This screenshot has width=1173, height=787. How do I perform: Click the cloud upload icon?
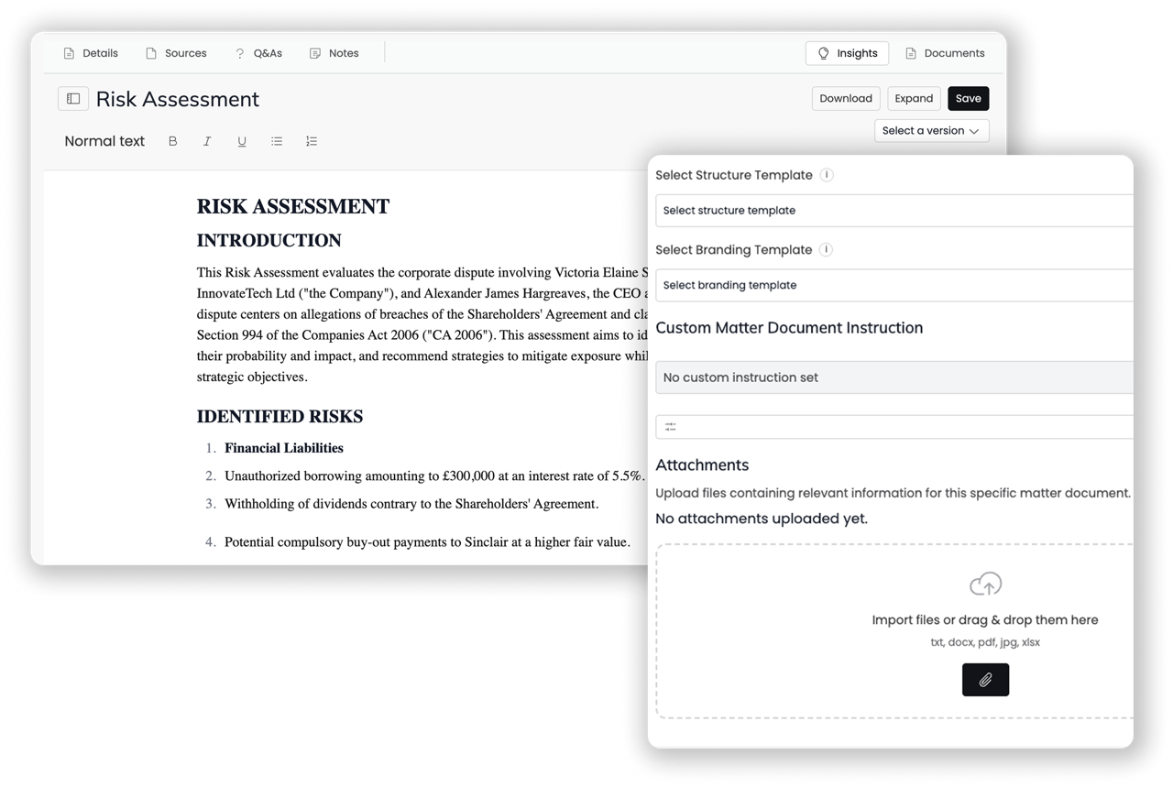[985, 584]
